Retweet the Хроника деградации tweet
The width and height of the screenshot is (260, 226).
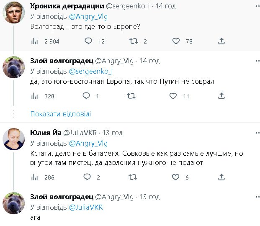tap(133, 41)
